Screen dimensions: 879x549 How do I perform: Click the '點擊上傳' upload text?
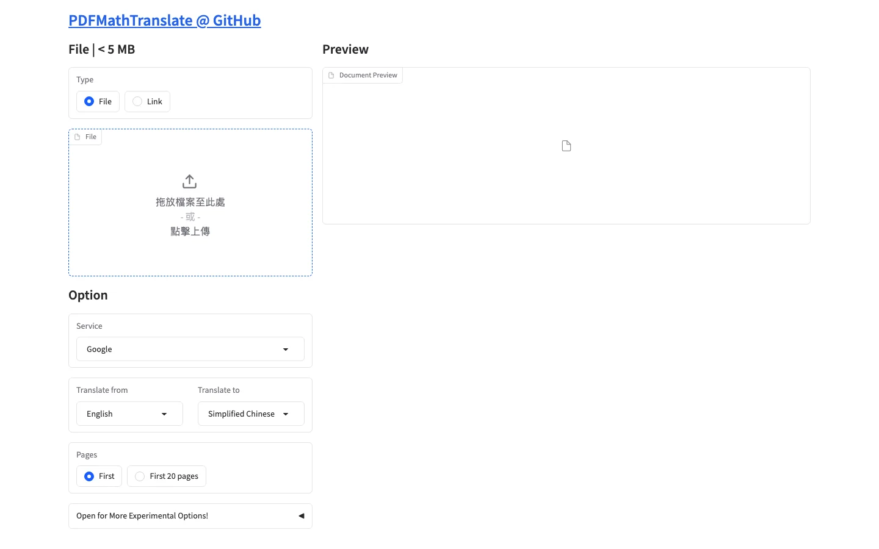[190, 231]
